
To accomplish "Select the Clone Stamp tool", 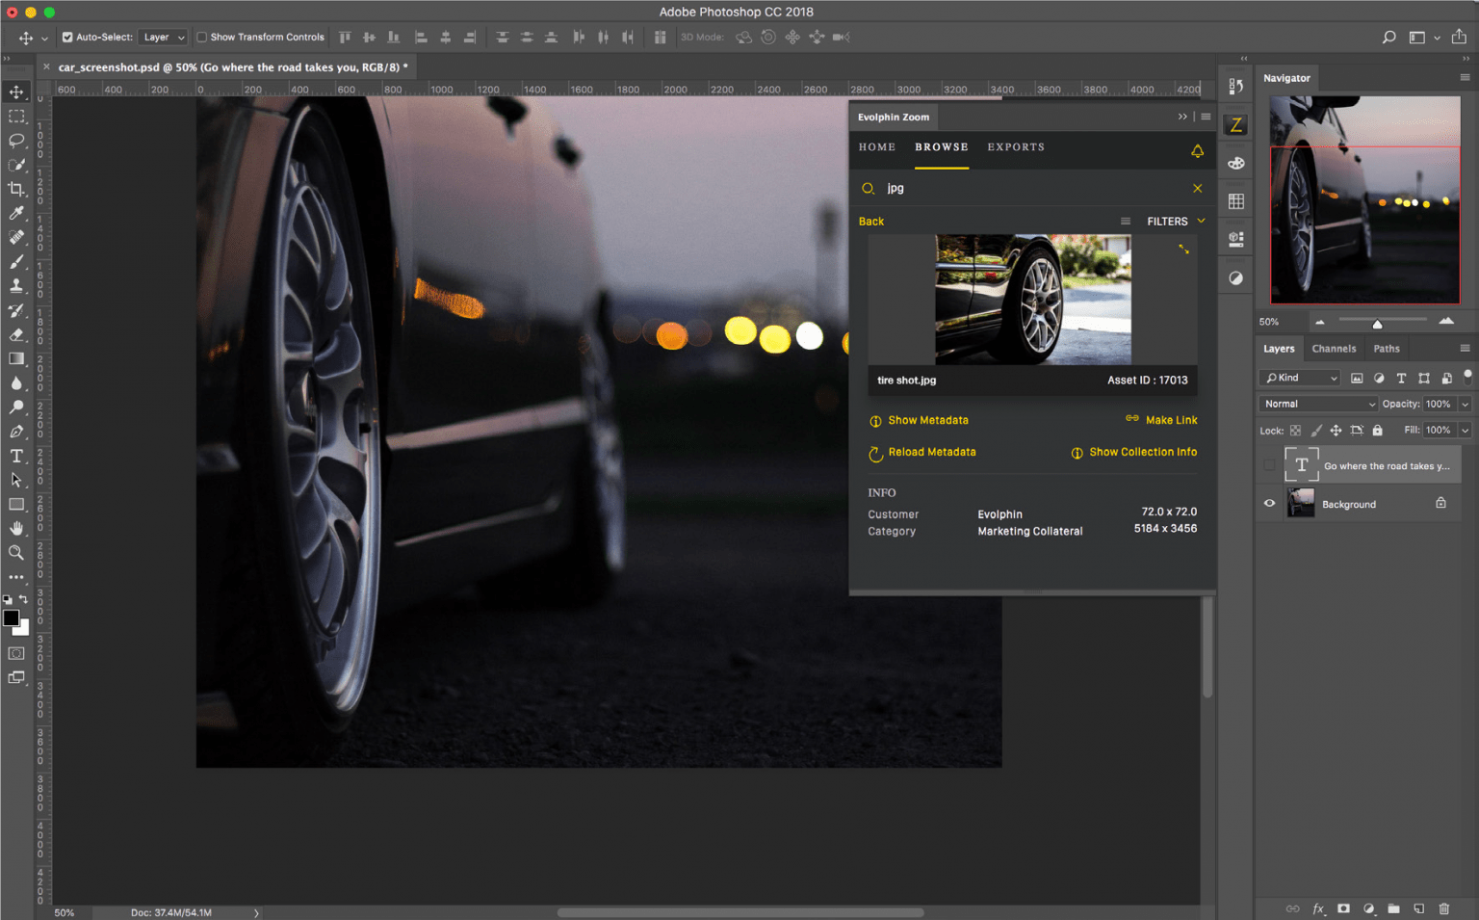I will click(16, 286).
